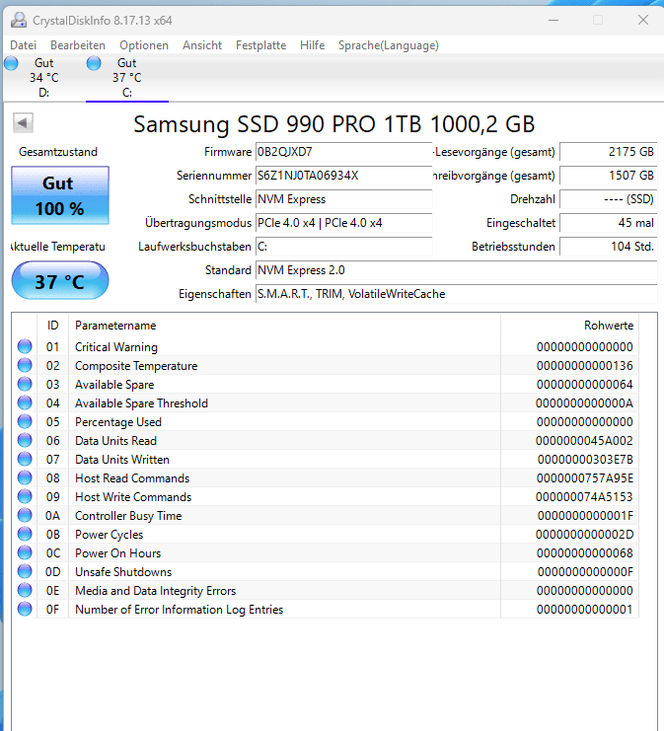Select the Unsafe Shutdowns parameter name
The width and height of the screenshot is (664, 731).
click(123, 572)
